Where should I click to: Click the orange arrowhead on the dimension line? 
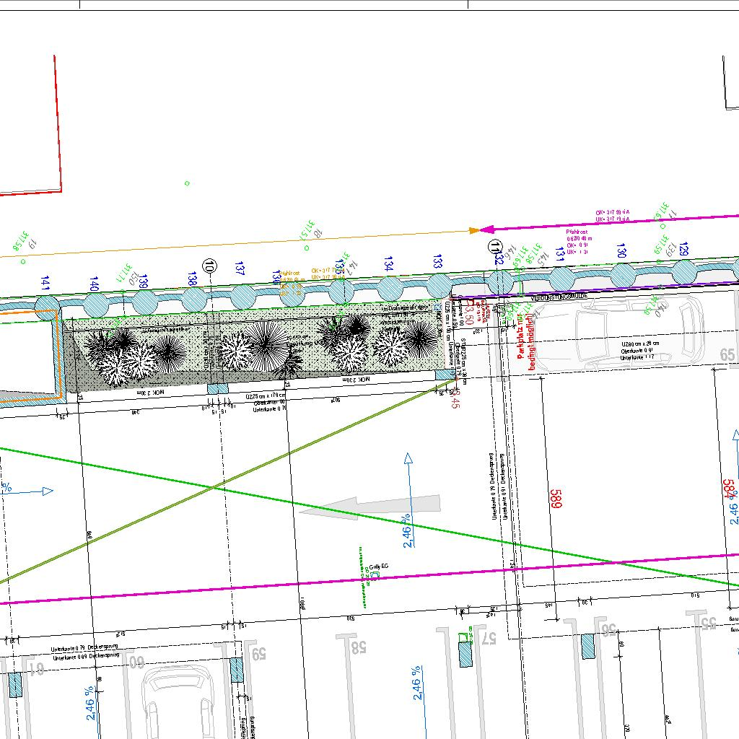coord(474,230)
